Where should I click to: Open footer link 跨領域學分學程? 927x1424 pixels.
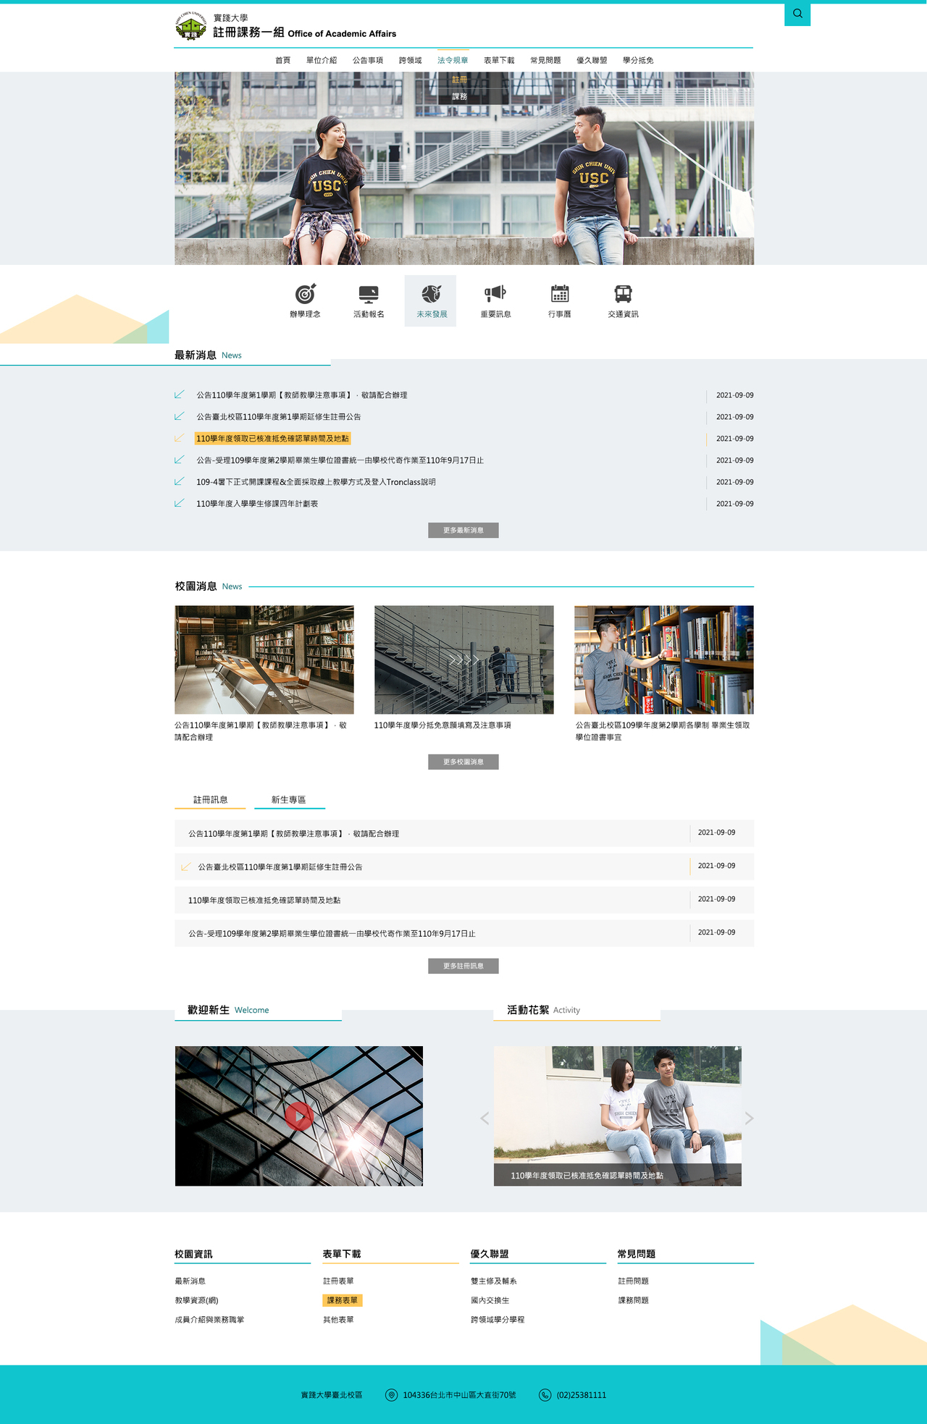(x=498, y=1320)
